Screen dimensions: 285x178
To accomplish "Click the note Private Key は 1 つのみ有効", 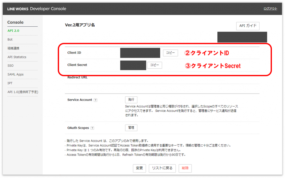I will pyautogui.click(x=124, y=150).
